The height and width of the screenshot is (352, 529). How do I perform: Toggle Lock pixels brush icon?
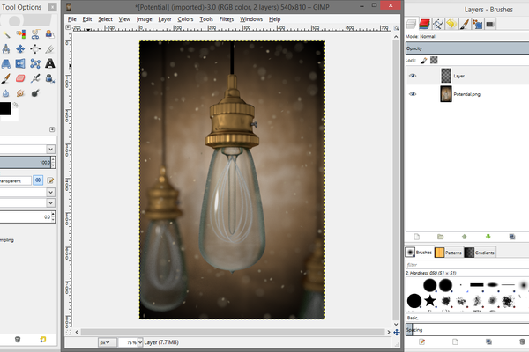[424, 61]
